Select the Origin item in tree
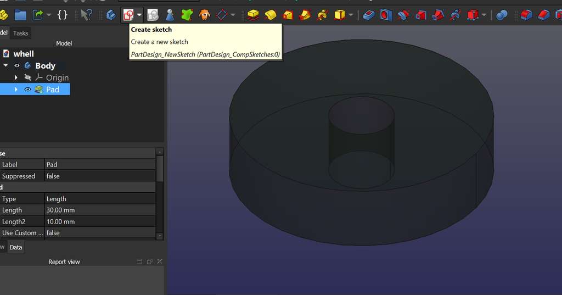The height and width of the screenshot is (295, 562). pyautogui.click(x=57, y=77)
